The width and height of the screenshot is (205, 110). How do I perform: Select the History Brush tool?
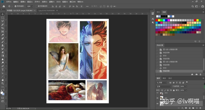(3, 49)
